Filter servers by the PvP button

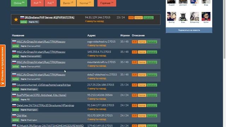coord(37,3)
